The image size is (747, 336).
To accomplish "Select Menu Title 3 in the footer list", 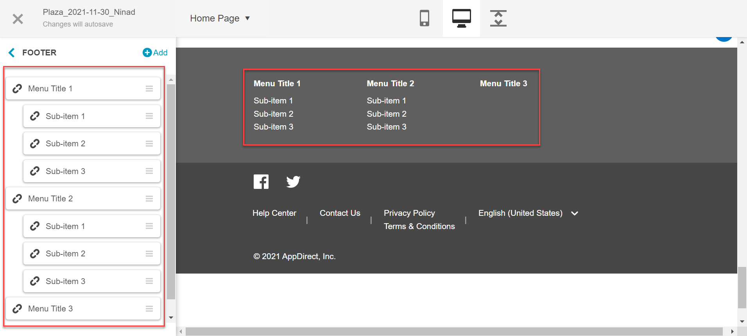I will click(x=83, y=309).
